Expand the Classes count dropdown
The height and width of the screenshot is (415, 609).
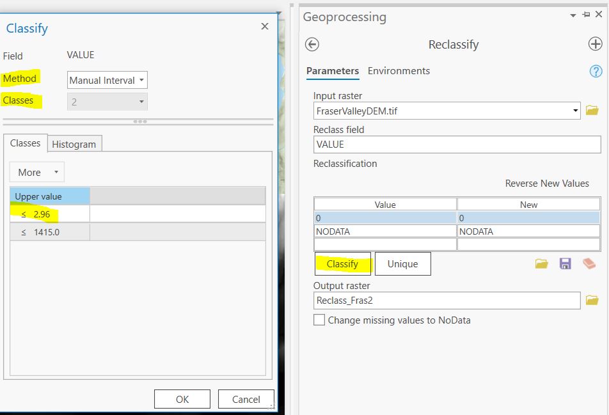pyautogui.click(x=107, y=102)
